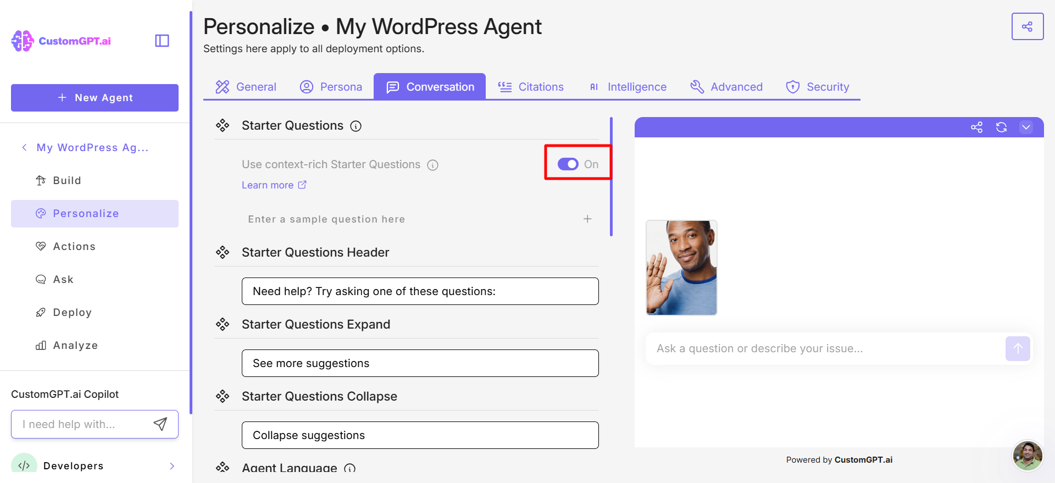Screen dimensions: 1055x483
Task: Click the Starter Questions Header text field
Action: tap(420, 291)
